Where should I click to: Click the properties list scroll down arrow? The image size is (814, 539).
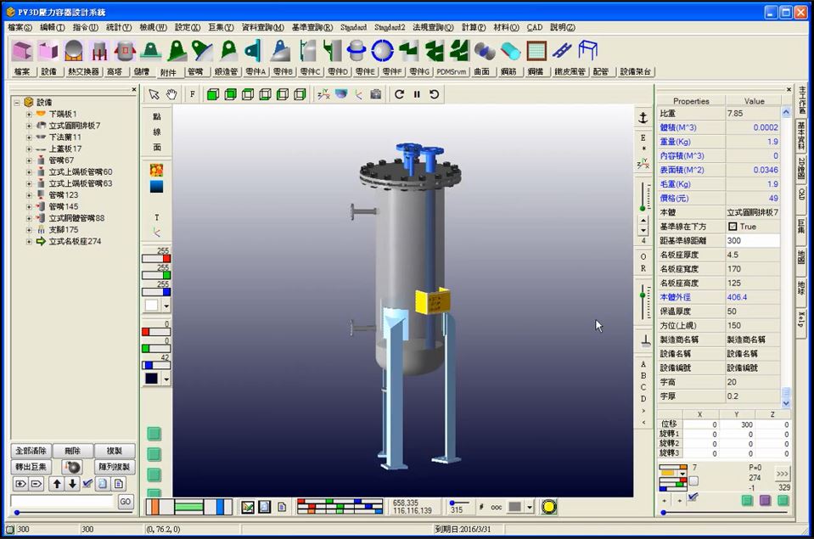(x=786, y=403)
